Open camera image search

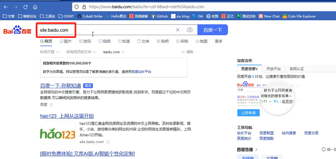(190, 30)
